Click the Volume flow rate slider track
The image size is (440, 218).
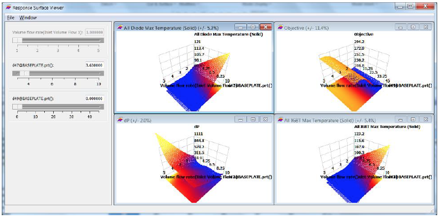[58, 41]
